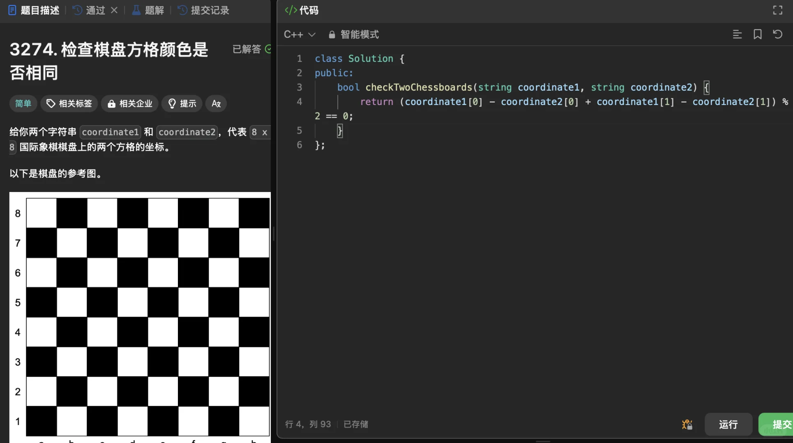Click the 'return' keyword on line 4
This screenshot has height=443, width=793.
coord(376,102)
